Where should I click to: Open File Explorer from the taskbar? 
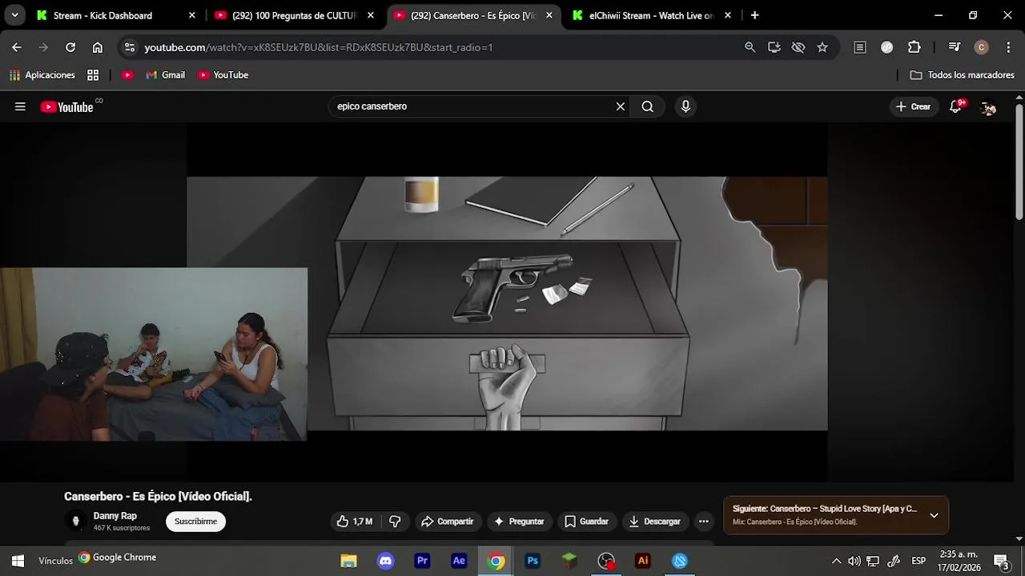click(x=348, y=561)
